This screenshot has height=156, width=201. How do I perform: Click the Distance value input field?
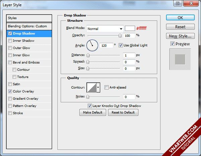[128, 55]
